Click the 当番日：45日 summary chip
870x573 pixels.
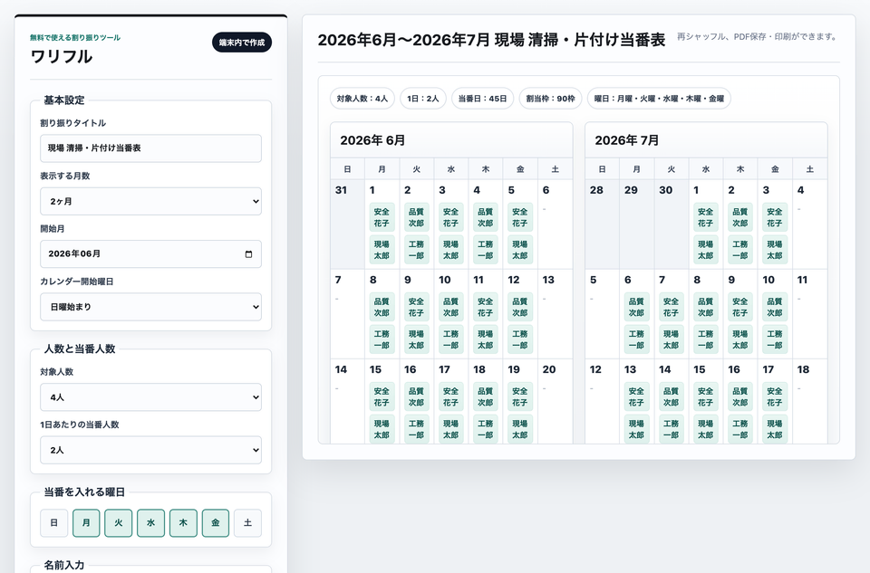click(x=482, y=99)
